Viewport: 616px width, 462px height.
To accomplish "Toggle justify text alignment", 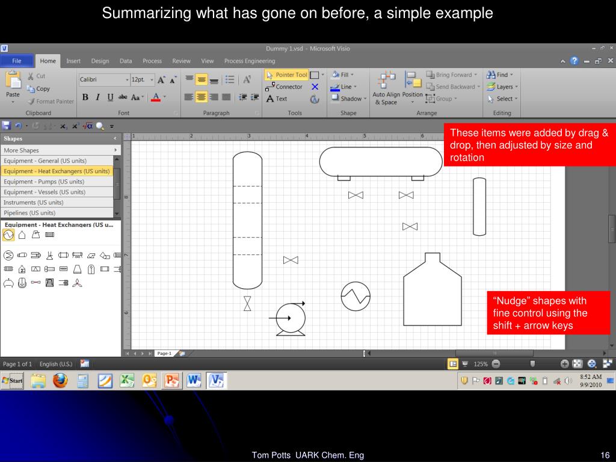I will click(226, 97).
